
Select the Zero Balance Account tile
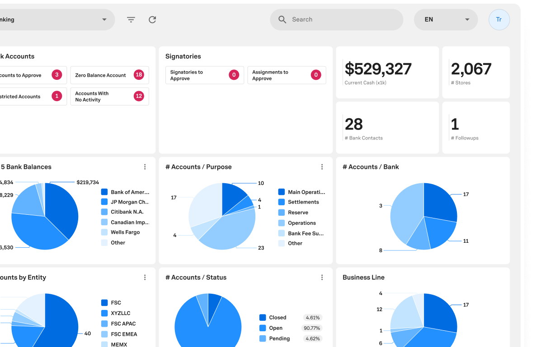click(109, 75)
